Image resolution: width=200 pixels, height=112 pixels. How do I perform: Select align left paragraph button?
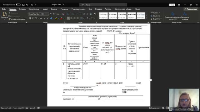[68, 18]
